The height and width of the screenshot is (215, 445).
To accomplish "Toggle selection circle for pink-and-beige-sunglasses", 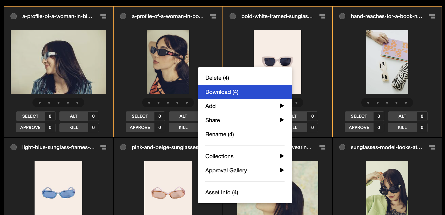I will tap(123, 147).
